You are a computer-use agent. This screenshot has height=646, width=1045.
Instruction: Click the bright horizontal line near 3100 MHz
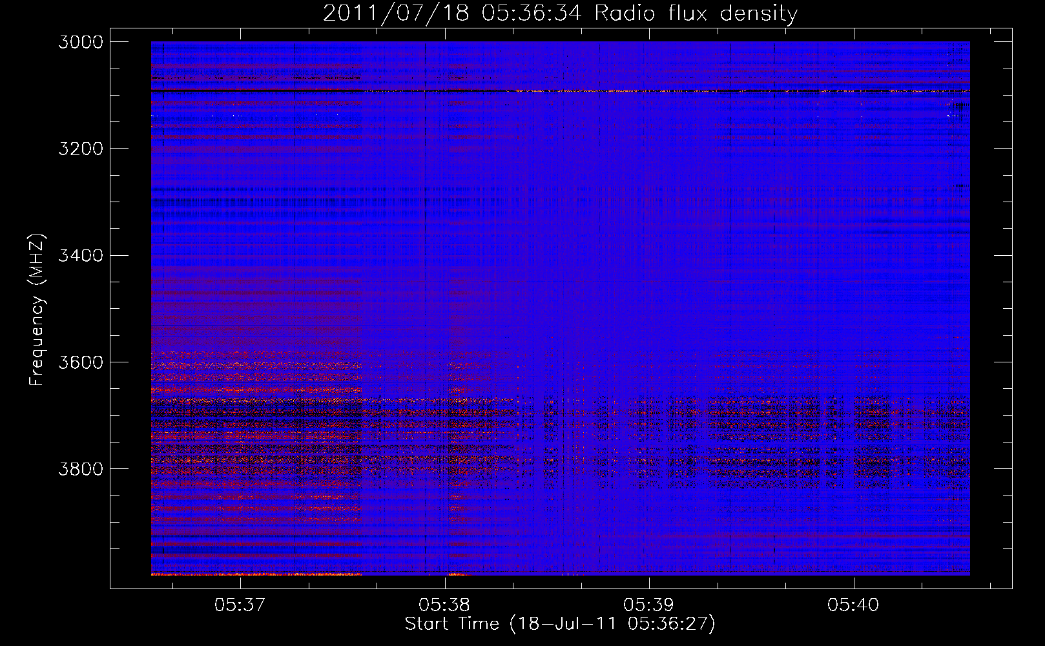coord(560,91)
